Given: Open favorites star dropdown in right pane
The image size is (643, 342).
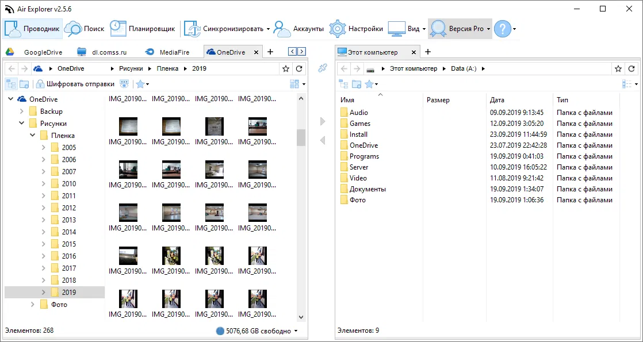Looking at the screenshot, I should (371, 84).
